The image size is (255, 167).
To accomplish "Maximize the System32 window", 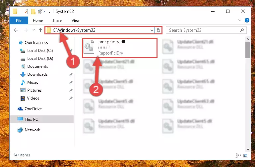I will point(228,11).
